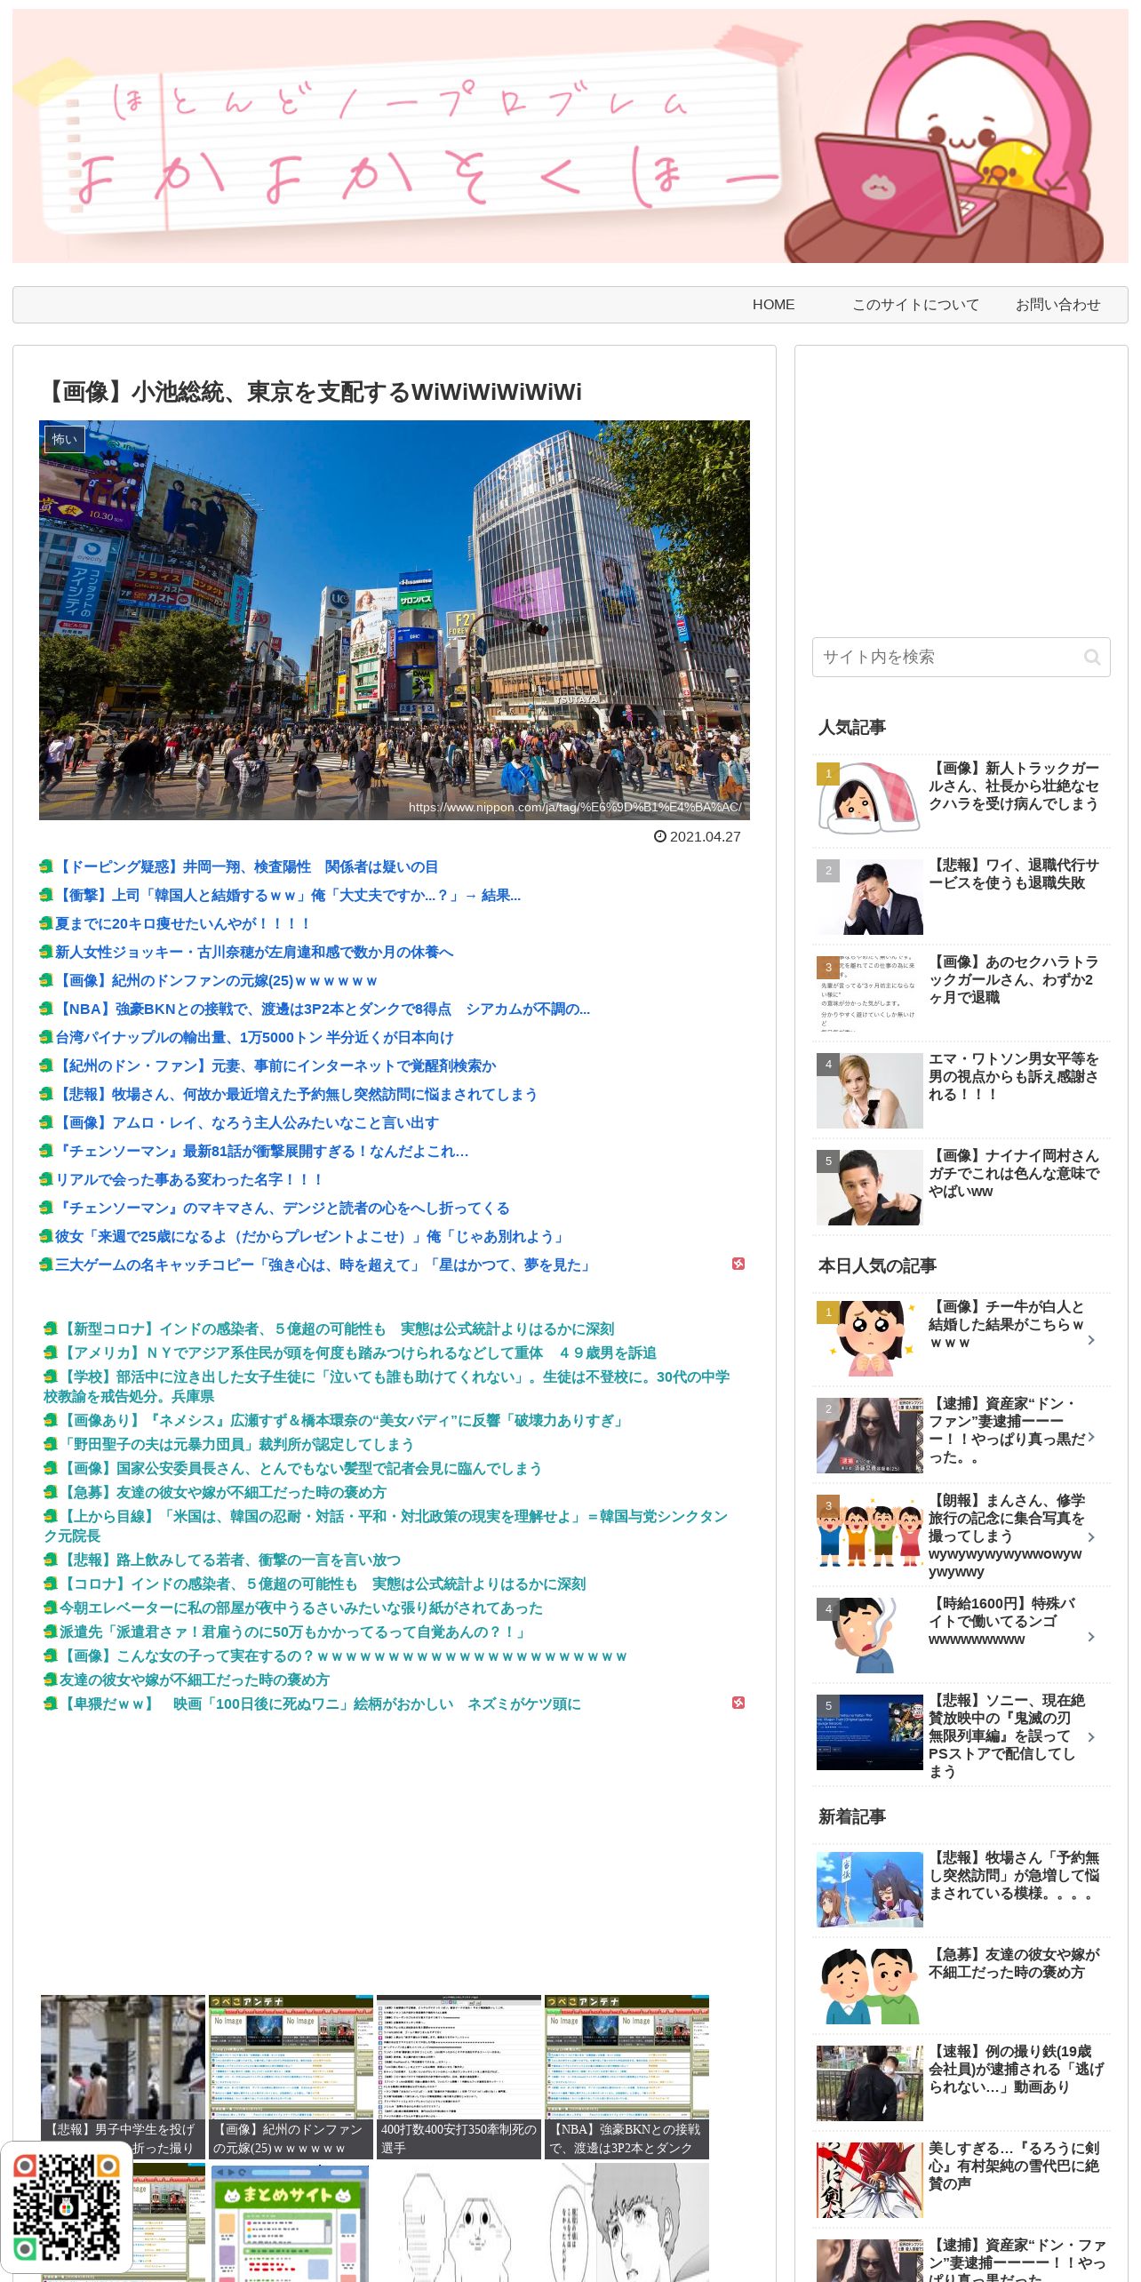The image size is (1141, 2282).
Task: Open ネメシス 広瀬すず＆橋本環奈 link
Action: point(343,1420)
